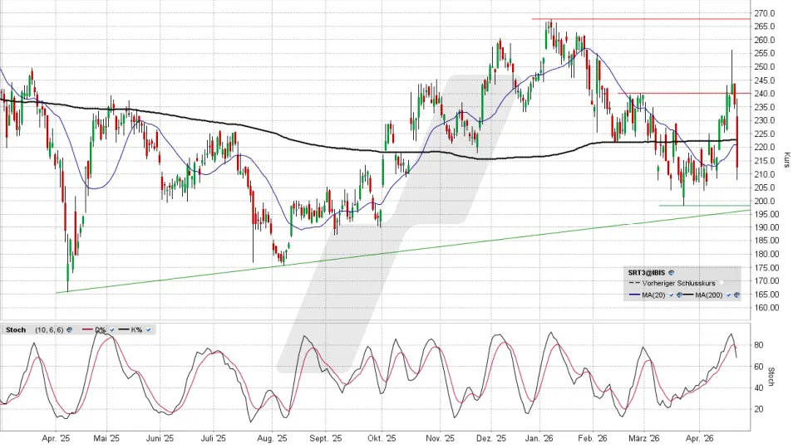
Task: Click the 160.0 price axis label
Action: coord(765,307)
